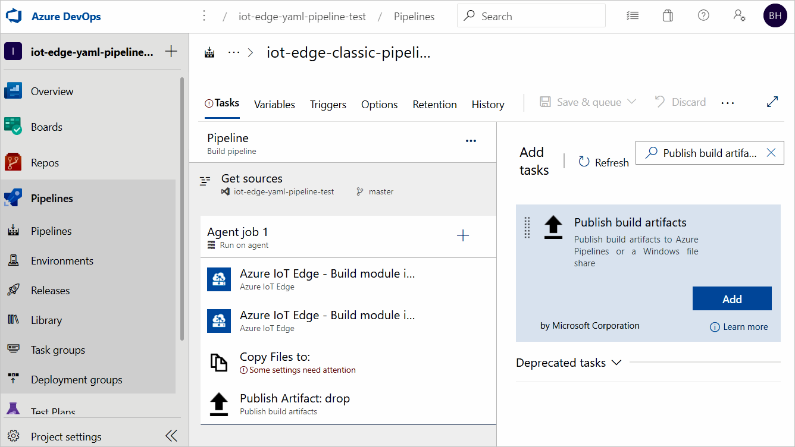Click the Azure DevOps logo
Viewport: 795px width, 447px height.
click(x=15, y=16)
